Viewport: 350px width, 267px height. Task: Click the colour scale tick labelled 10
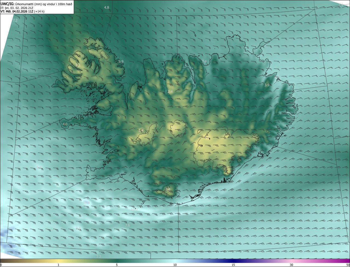pyautogui.click(x=175, y=265)
